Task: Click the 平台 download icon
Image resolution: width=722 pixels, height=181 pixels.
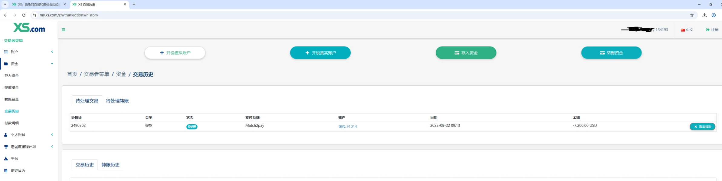Action: 5,158
